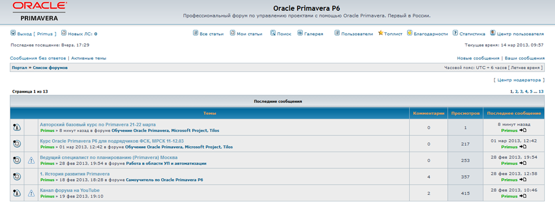The width and height of the screenshot is (555, 203).
Task: Open forum Работа в области УП и автоматизации
Action: coord(166,163)
